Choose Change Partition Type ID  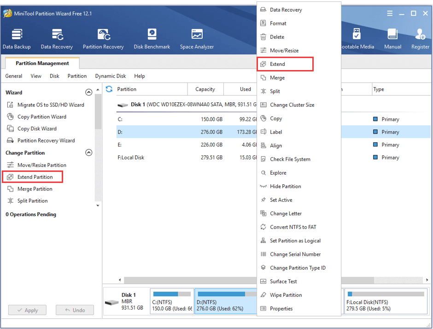[299, 268]
